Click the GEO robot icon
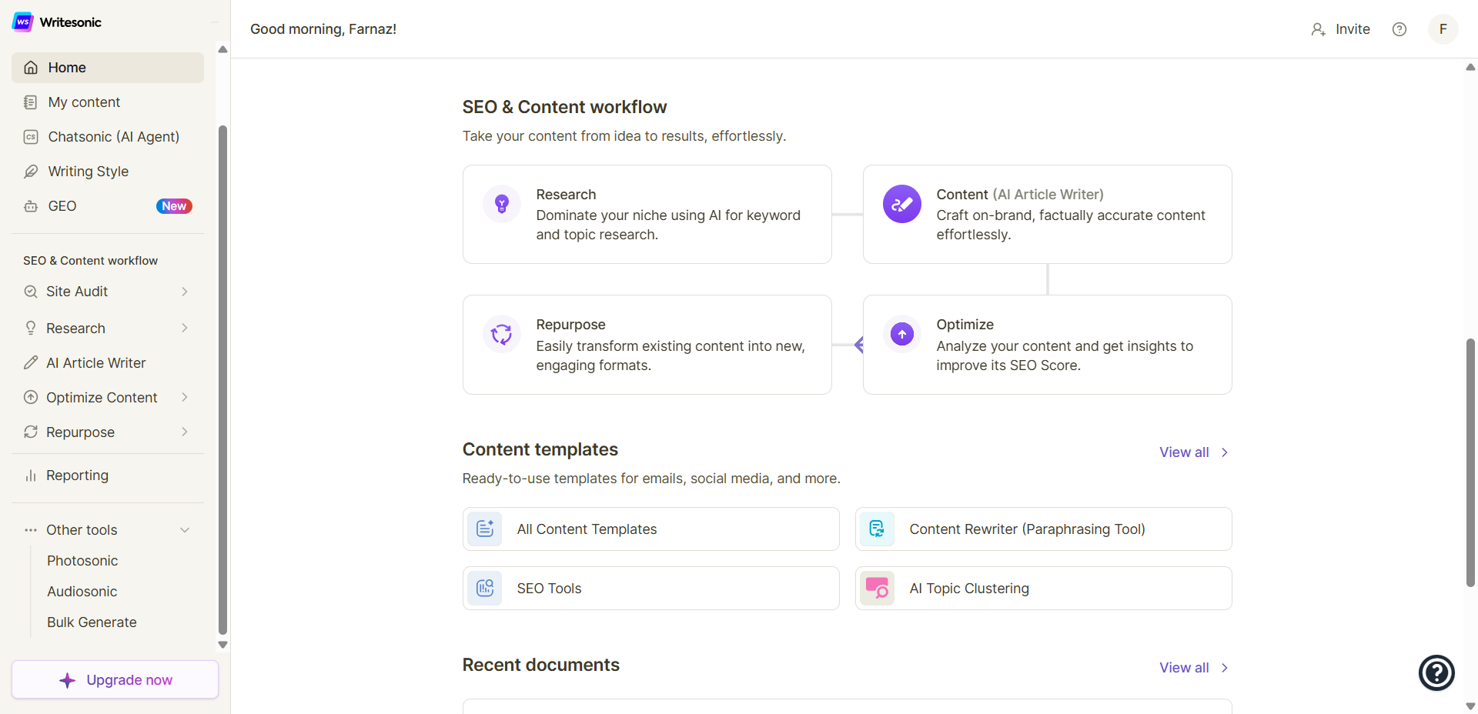The image size is (1478, 714). (x=31, y=206)
